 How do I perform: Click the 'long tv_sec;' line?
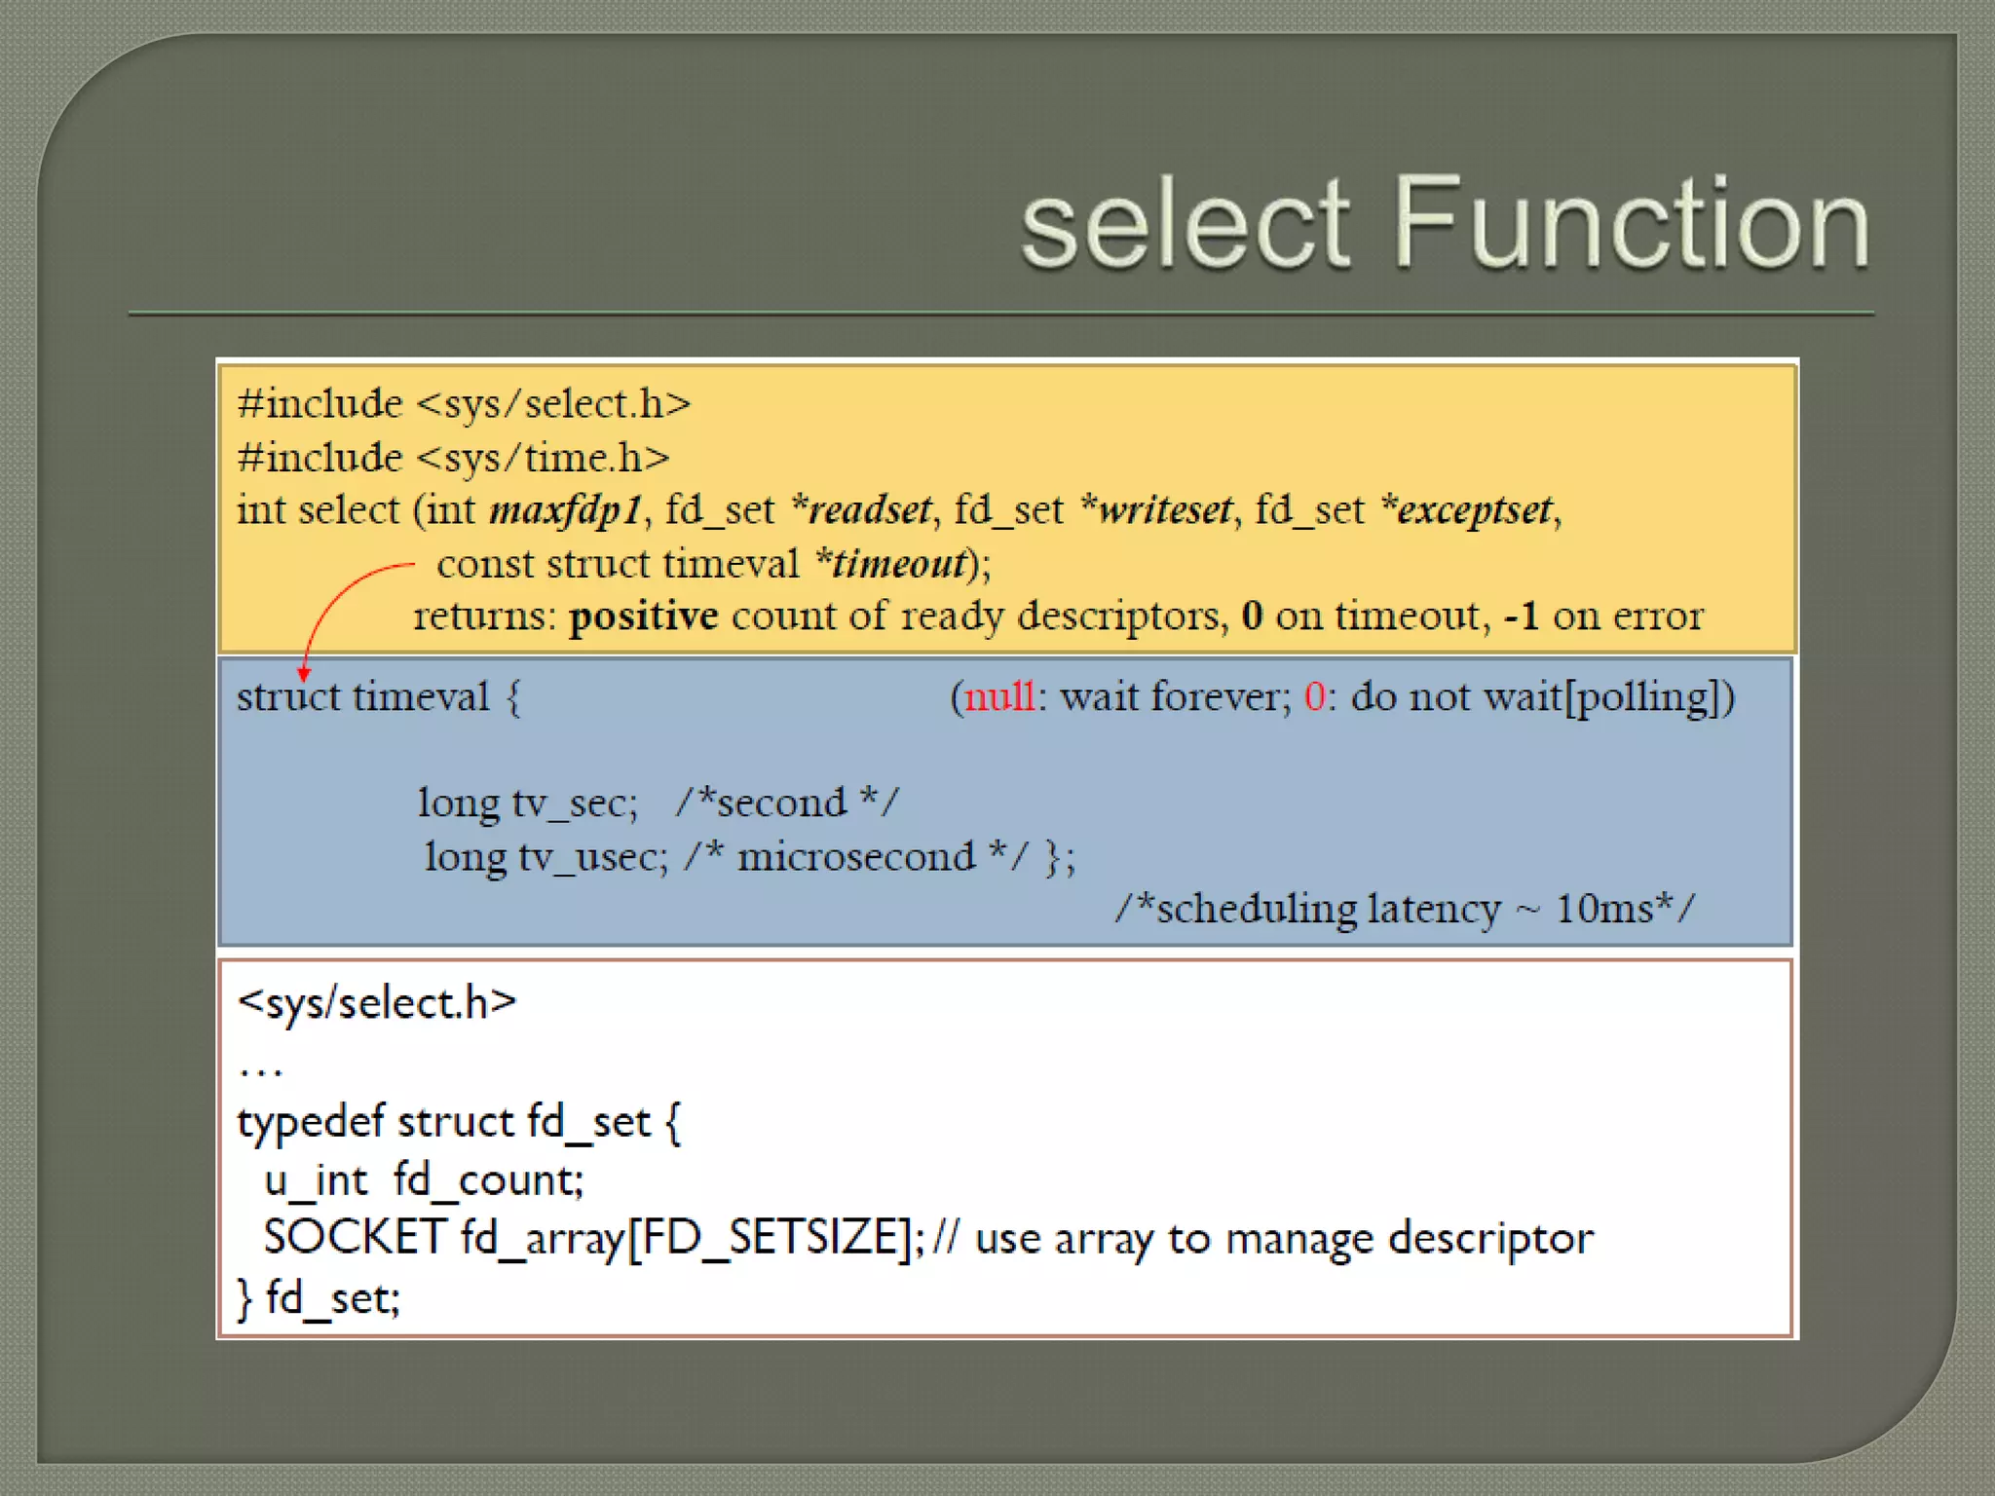click(527, 804)
